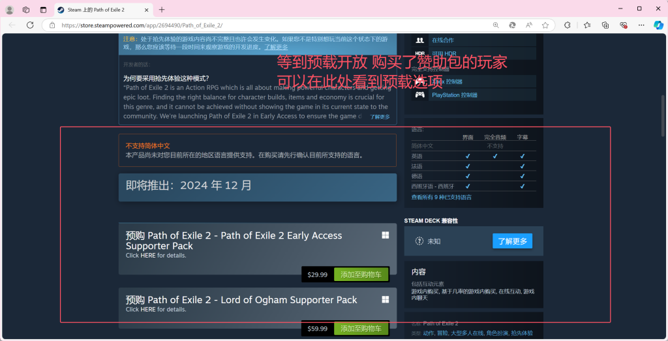Click the PlayStation 控制器 link
Screen dimensions: 668x341
click(x=455, y=95)
